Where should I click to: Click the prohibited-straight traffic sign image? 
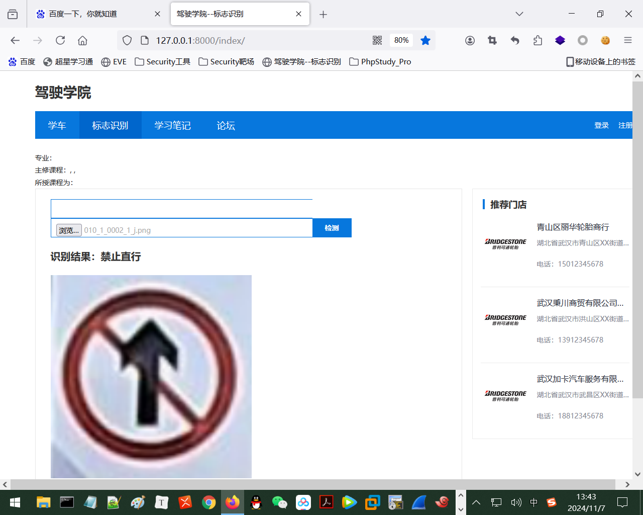point(151,377)
